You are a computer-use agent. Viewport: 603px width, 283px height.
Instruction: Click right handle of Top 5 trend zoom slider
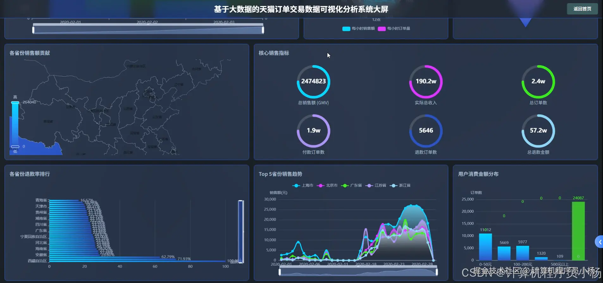[x=437, y=272]
